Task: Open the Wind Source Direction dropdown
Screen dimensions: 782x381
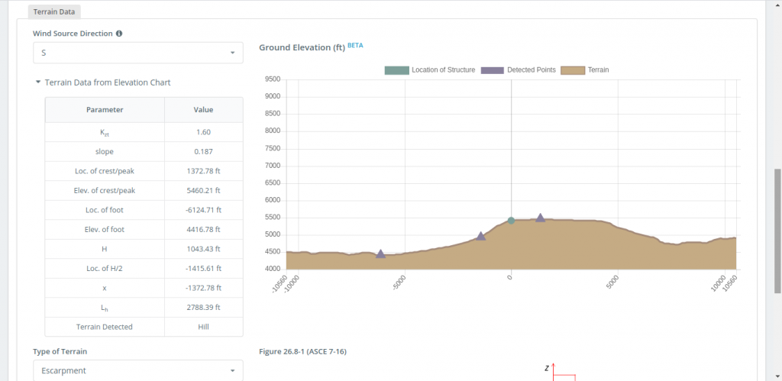Action: [137, 53]
